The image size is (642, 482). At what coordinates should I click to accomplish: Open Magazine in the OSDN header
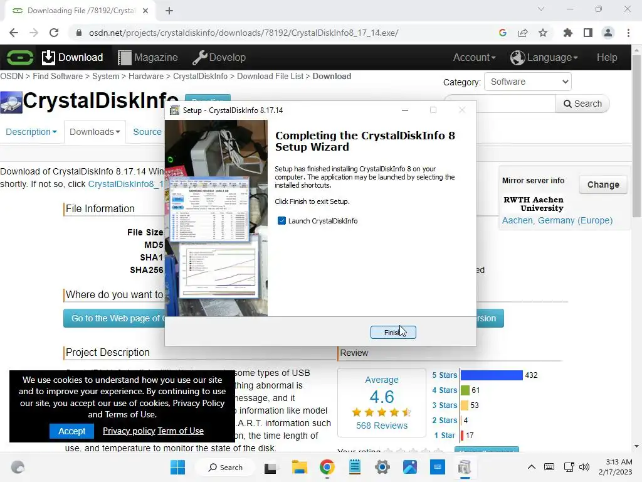pyautogui.click(x=148, y=57)
